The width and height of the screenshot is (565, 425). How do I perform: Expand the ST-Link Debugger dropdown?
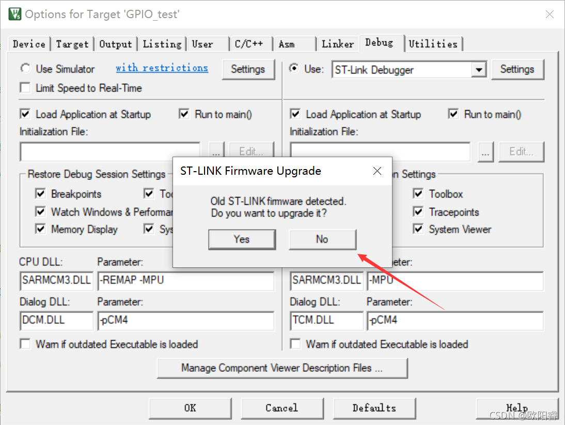pos(479,69)
